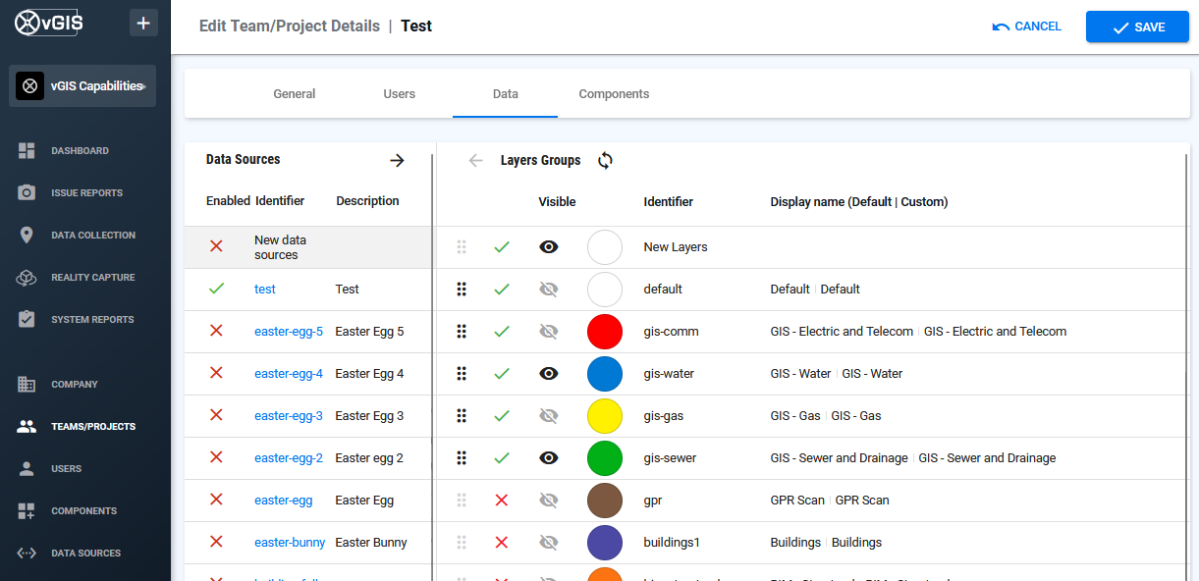Open Issue Reports camera icon
This screenshot has width=1199, height=581.
point(27,193)
